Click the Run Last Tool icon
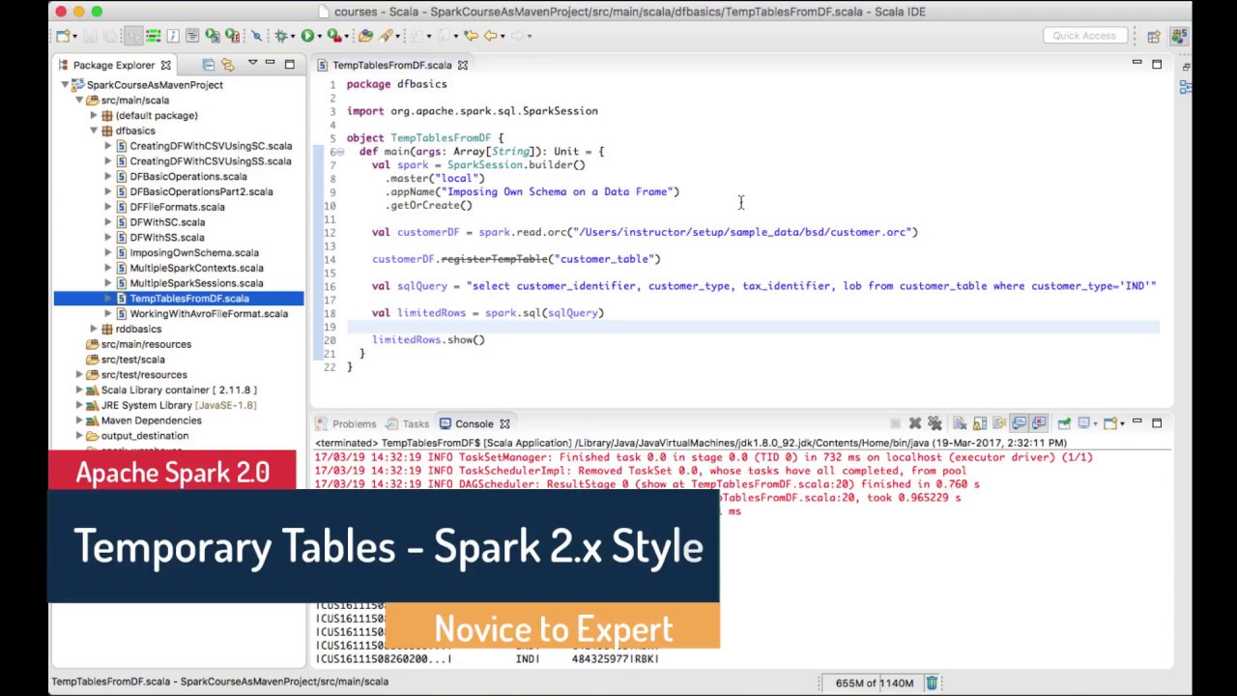The image size is (1237, 696). (333, 36)
